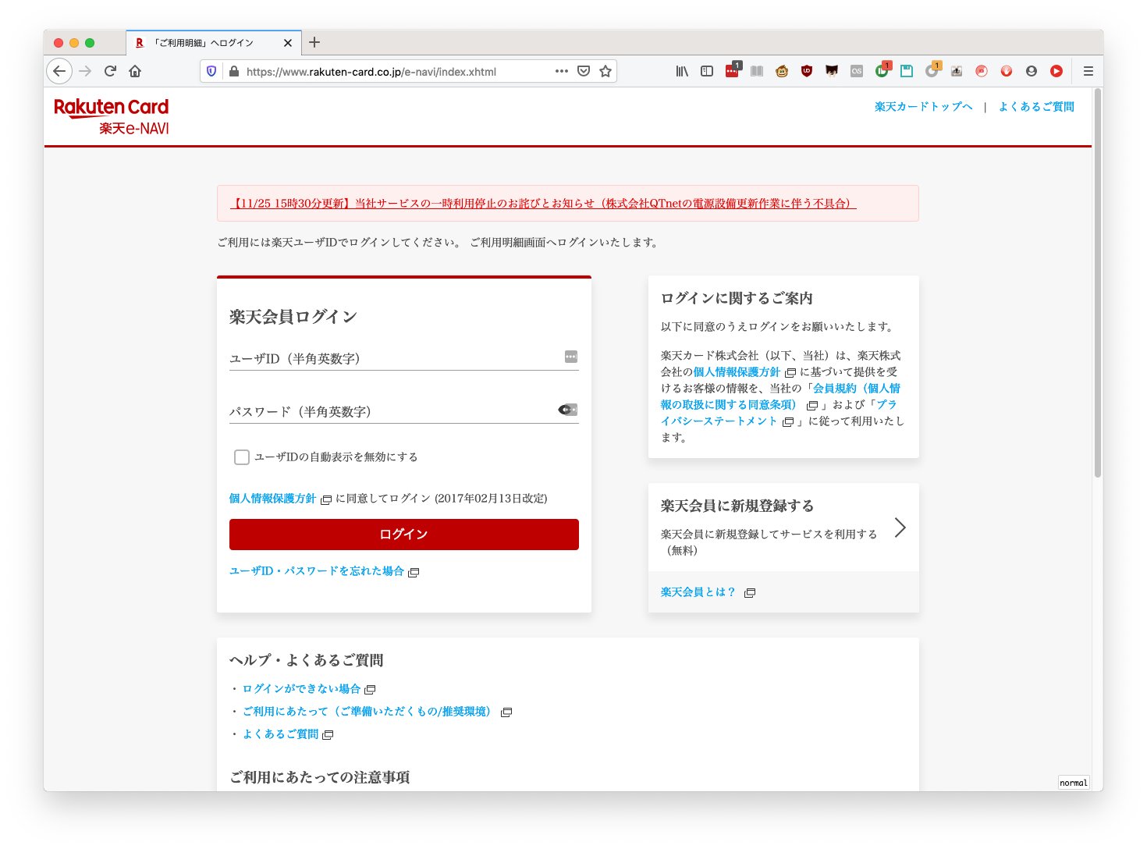Open the 11/25 service suspension notice link

click(x=543, y=204)
